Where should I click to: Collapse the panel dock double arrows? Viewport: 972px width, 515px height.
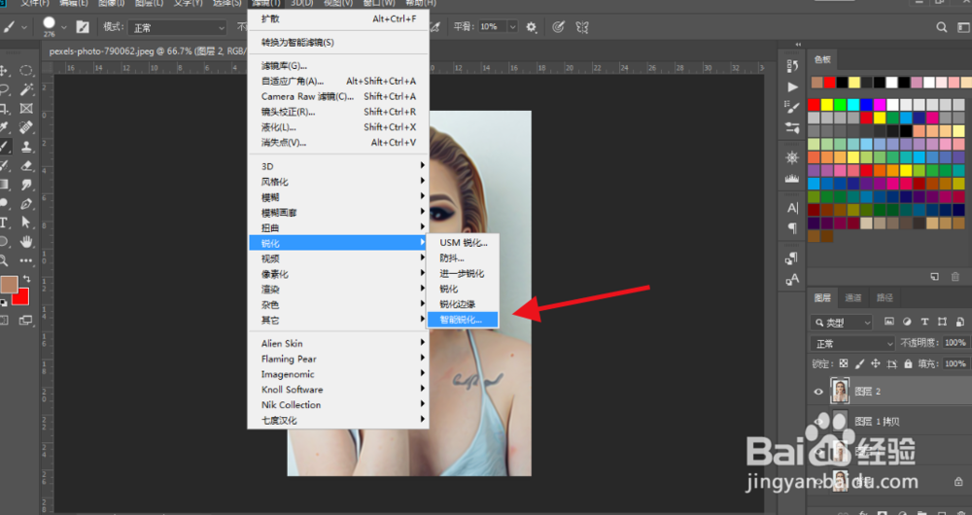pos(798,45)
